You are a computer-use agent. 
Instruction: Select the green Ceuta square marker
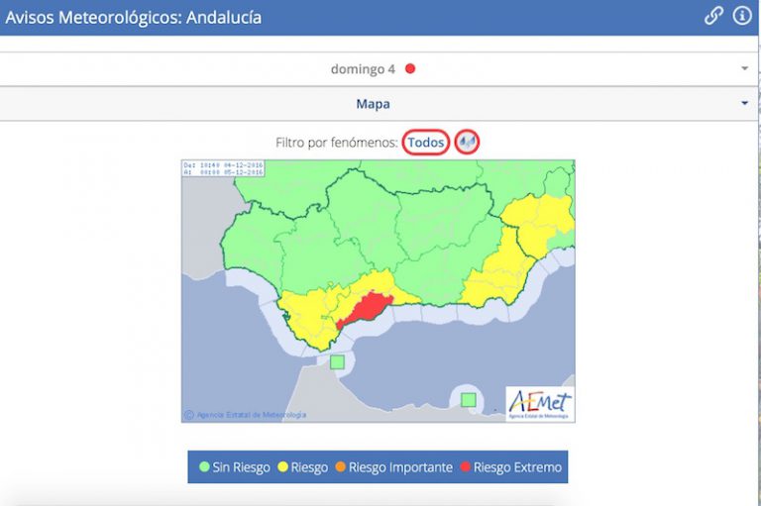337,362
